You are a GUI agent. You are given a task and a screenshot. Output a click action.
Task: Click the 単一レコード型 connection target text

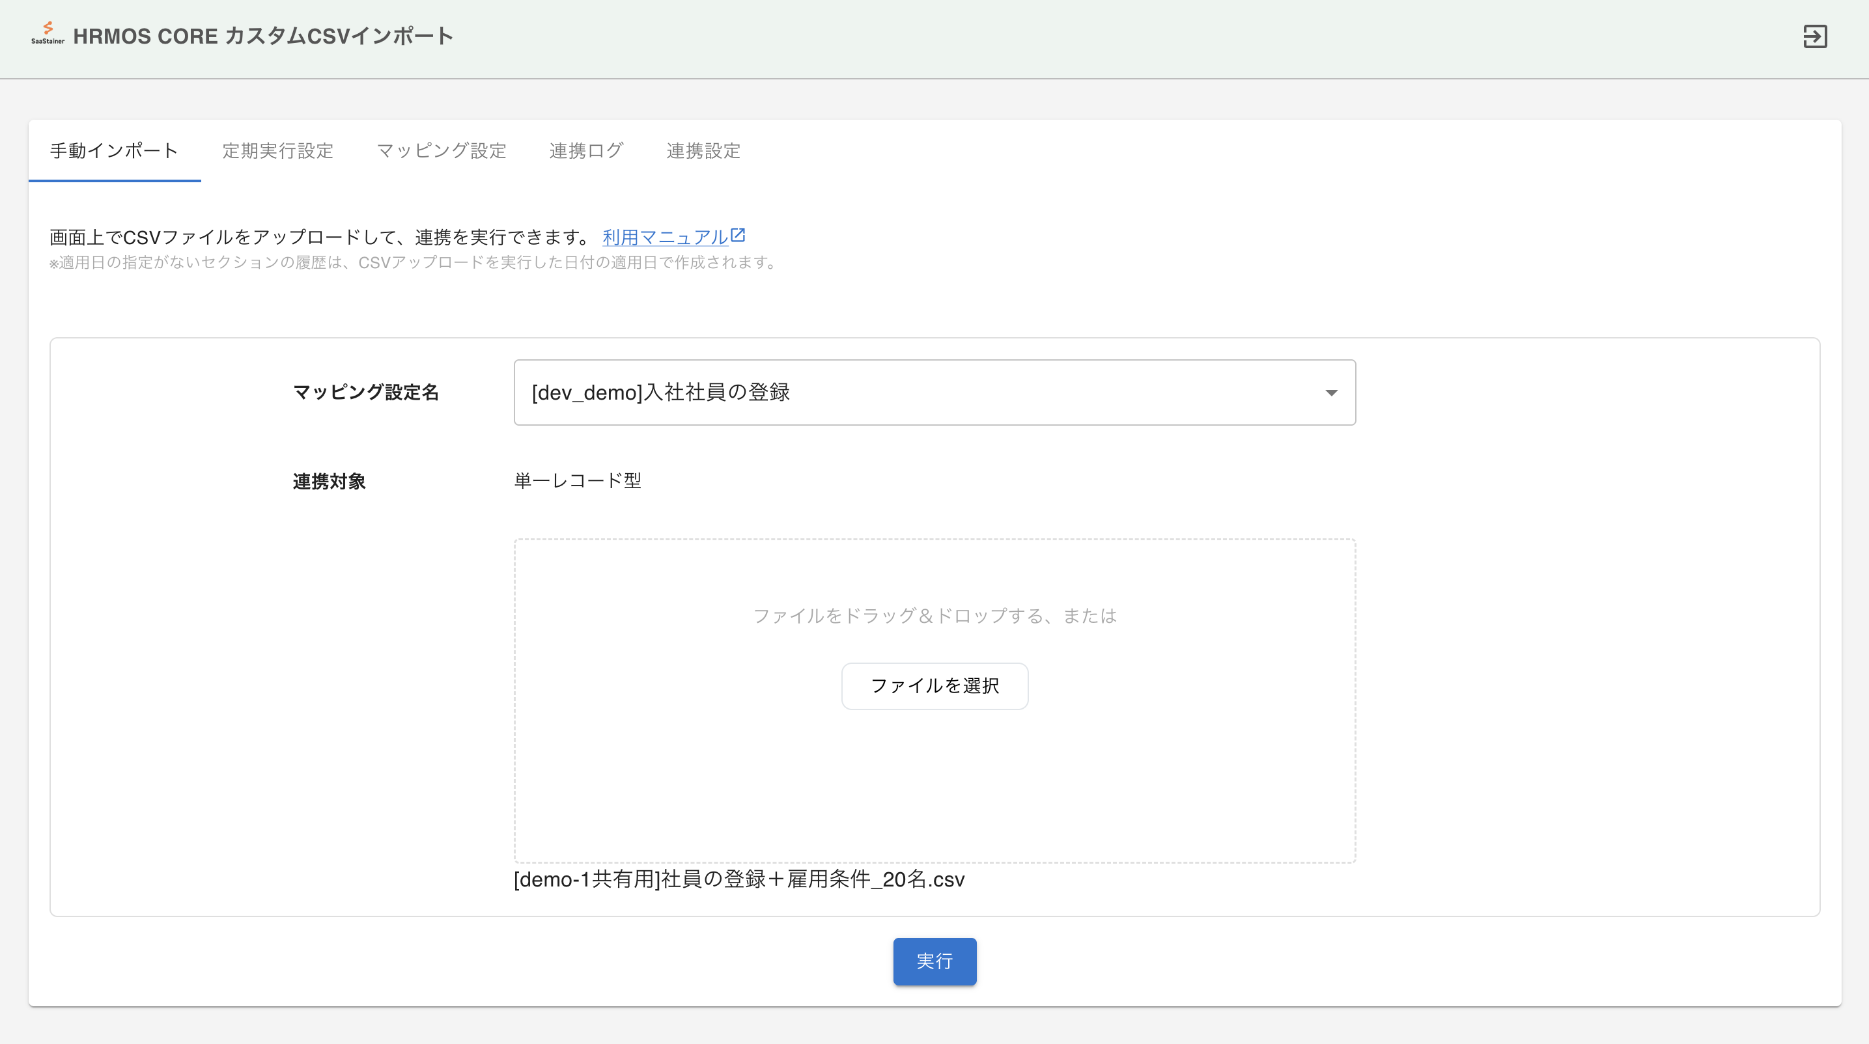pyautogui.click(x=578, y=481)
